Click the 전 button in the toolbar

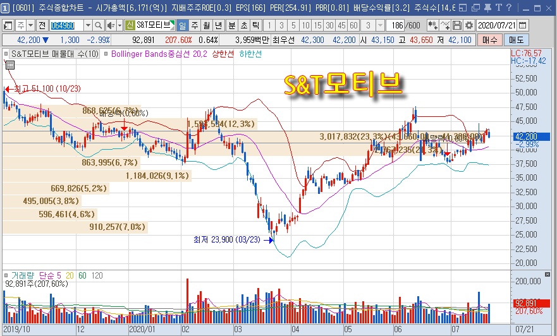(42, 25)
